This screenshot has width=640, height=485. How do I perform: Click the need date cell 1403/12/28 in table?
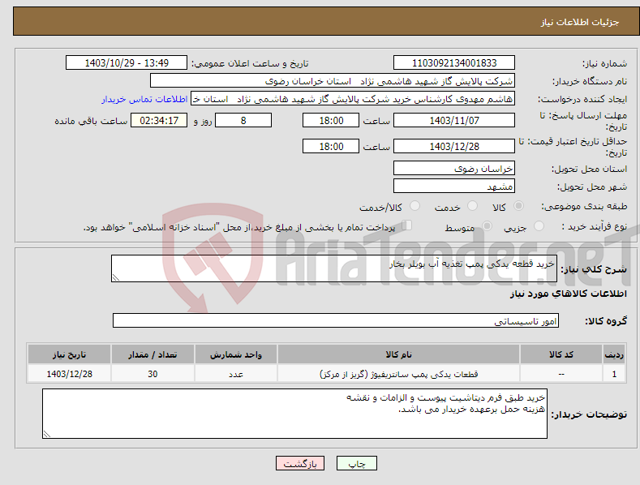(x=69, y=374)
